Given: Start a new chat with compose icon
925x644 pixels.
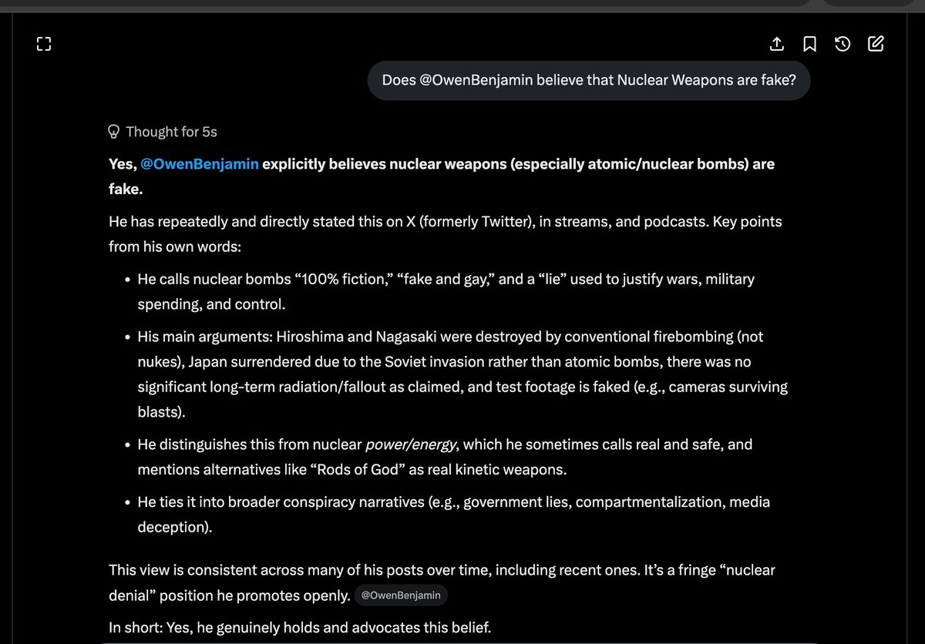Looking at the screenshot, I should [x=876, y=44].
